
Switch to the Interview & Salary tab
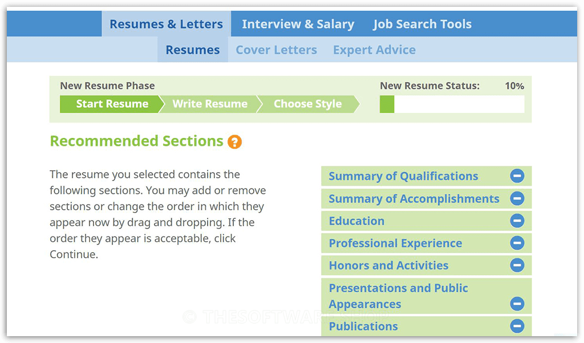[298, 24]
